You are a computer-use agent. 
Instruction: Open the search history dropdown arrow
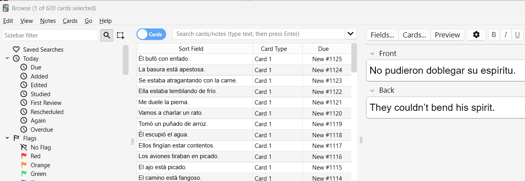350,34
